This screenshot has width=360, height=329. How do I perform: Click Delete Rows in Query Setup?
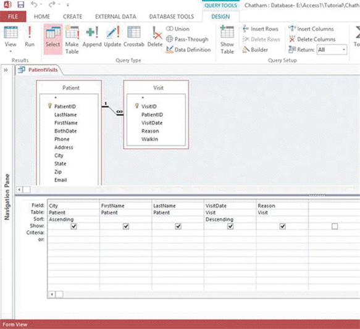[261, 40]
